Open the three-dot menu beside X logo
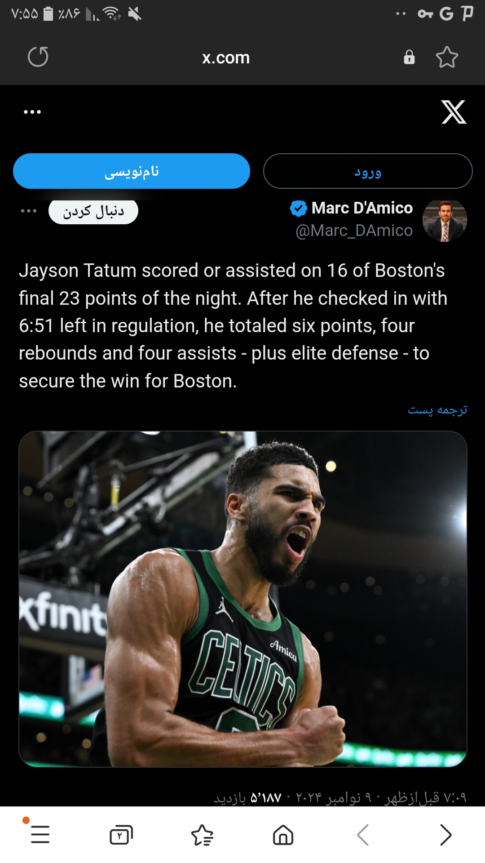 pos(32,112)
